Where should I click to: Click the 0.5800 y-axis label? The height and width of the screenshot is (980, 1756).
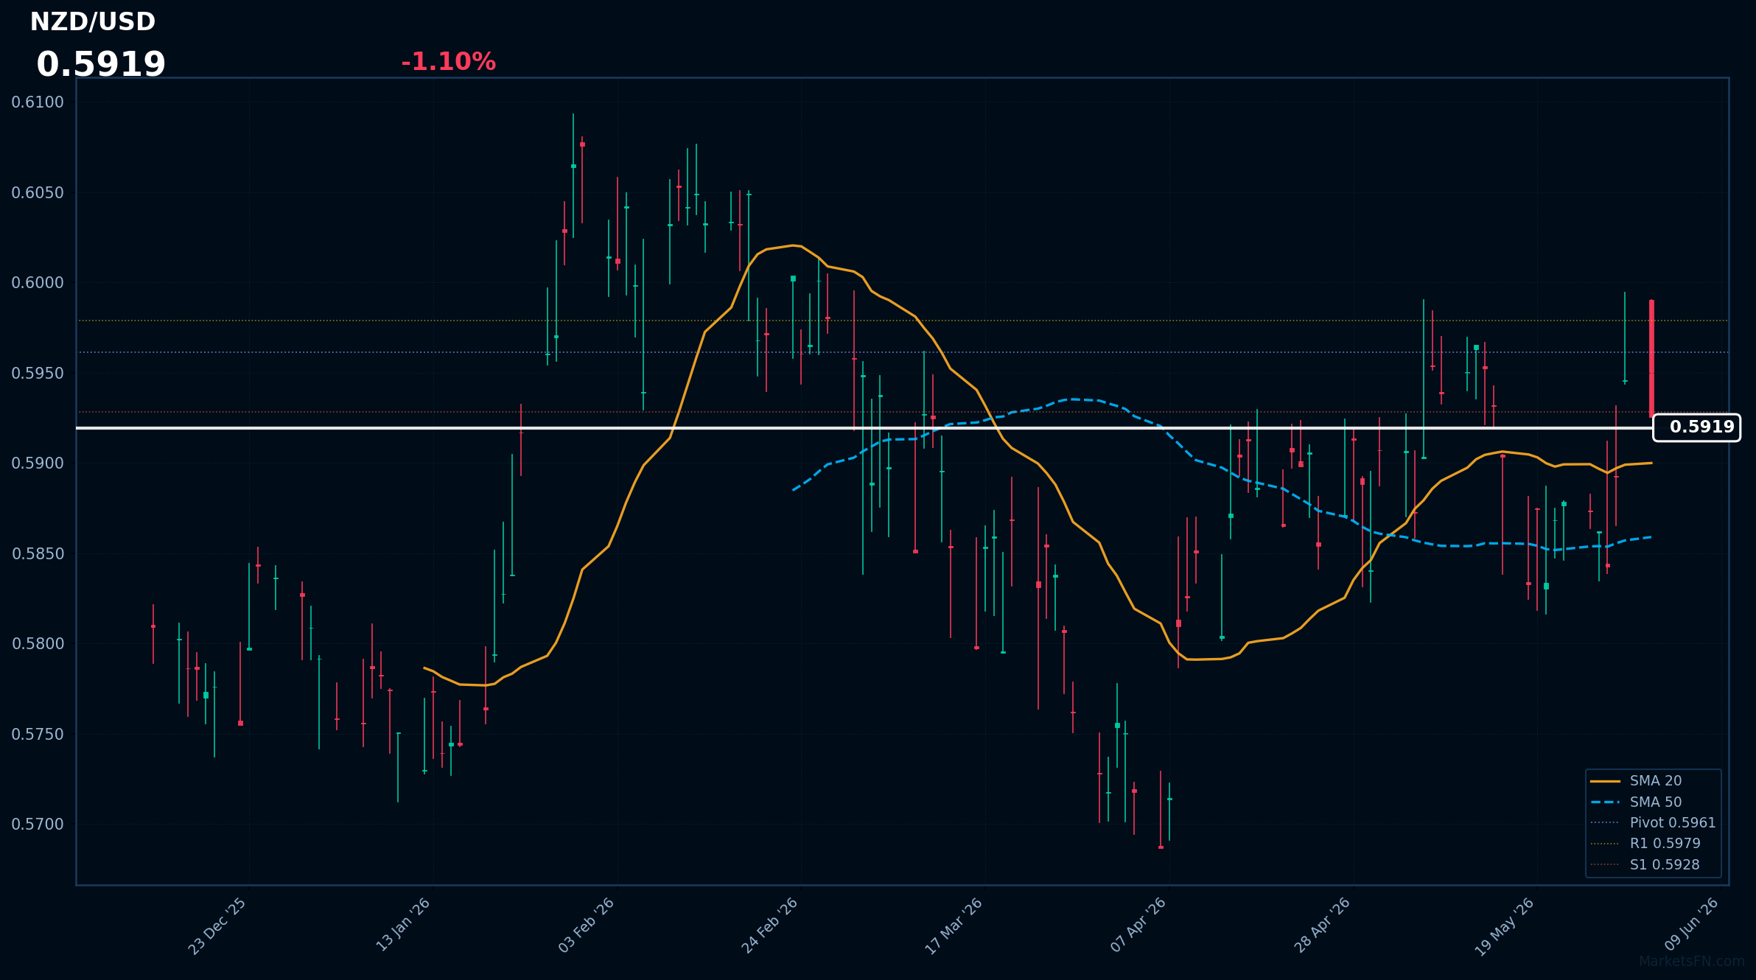(38, 644)
